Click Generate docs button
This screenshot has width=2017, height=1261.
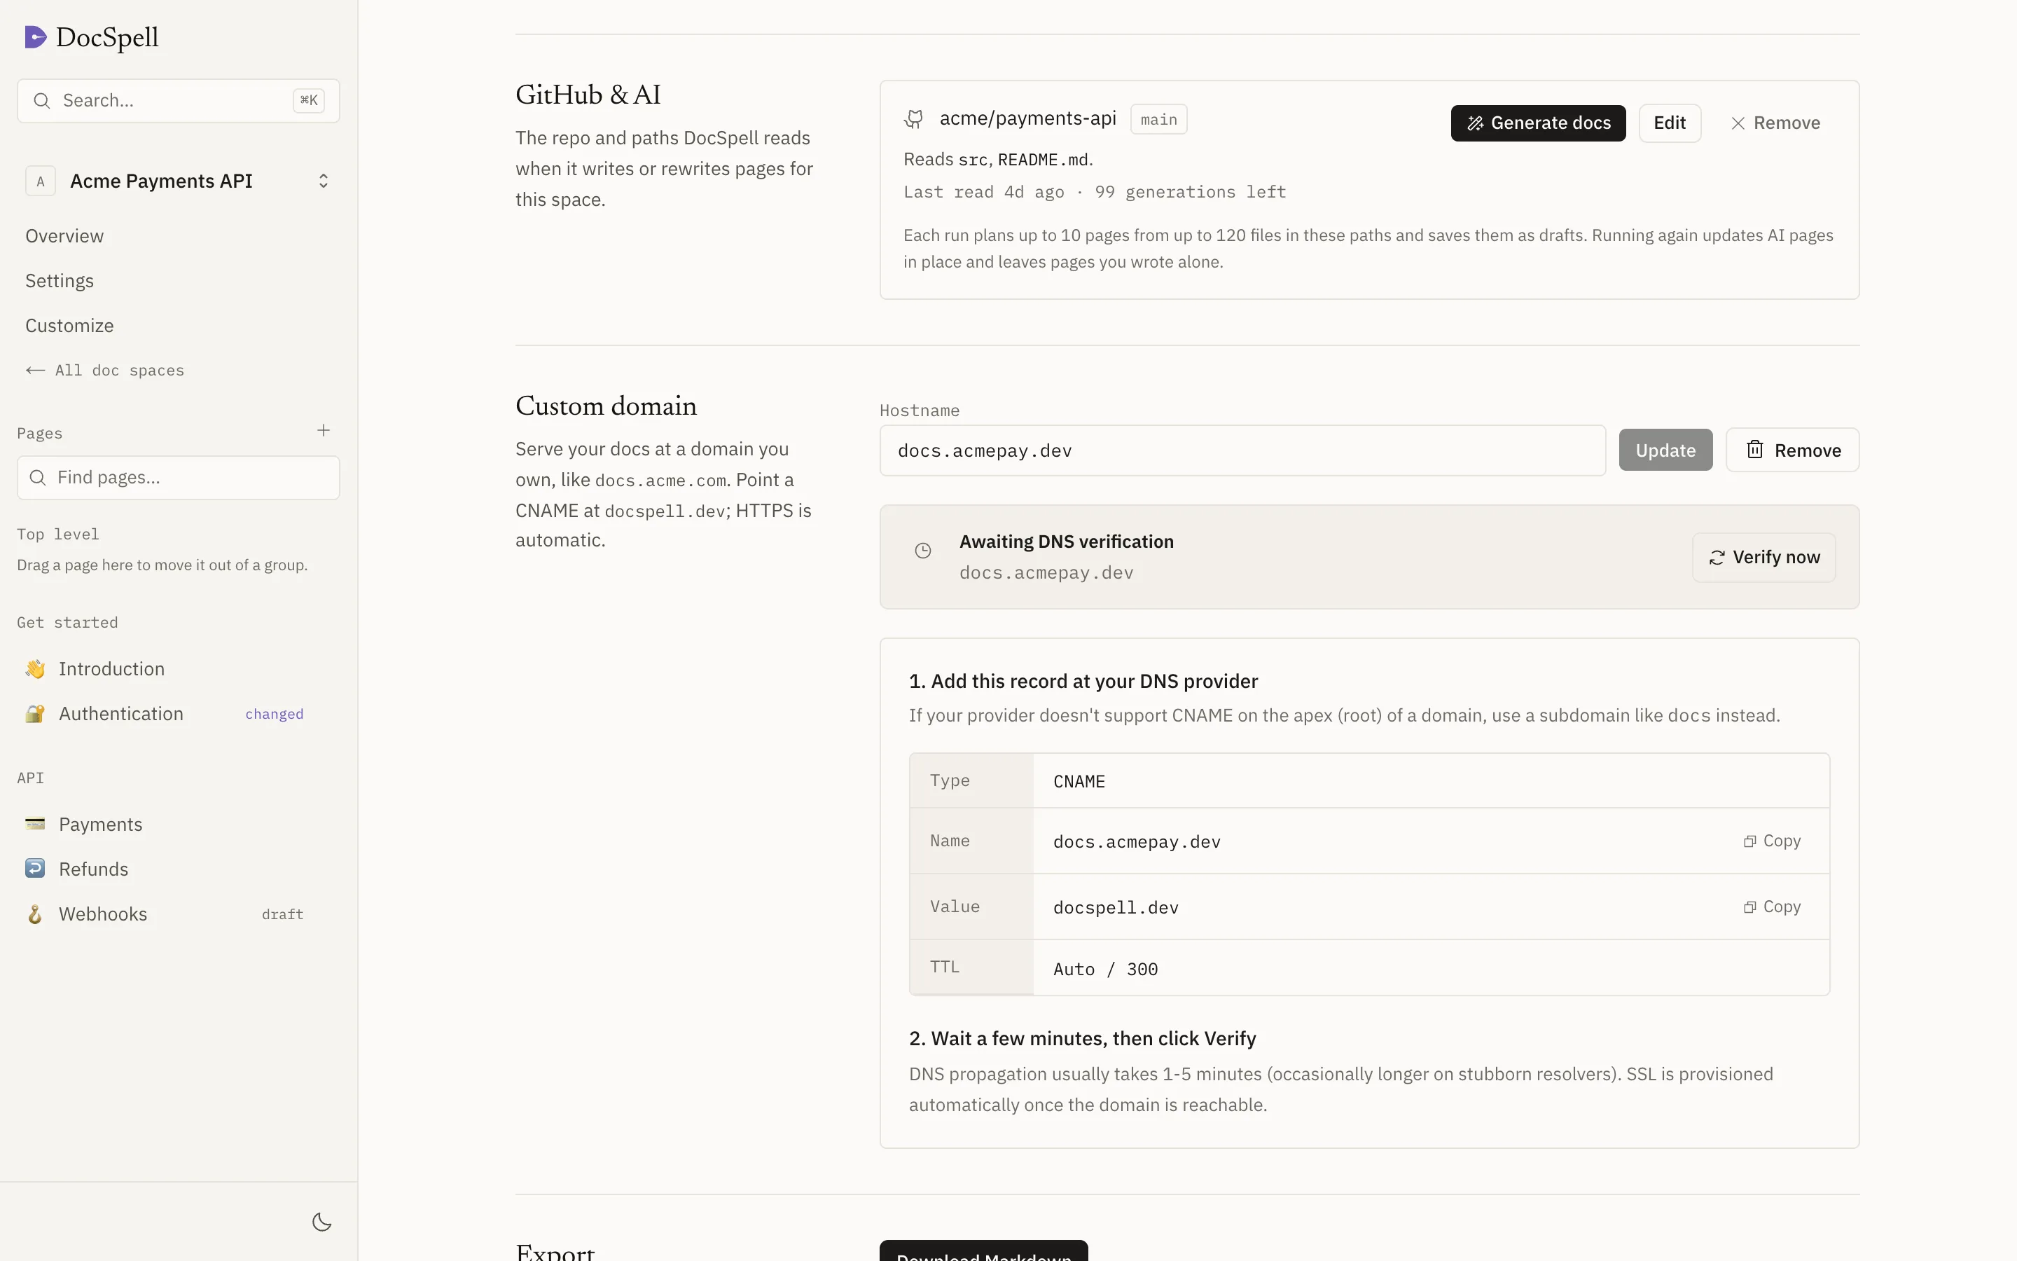point(1538,123)
